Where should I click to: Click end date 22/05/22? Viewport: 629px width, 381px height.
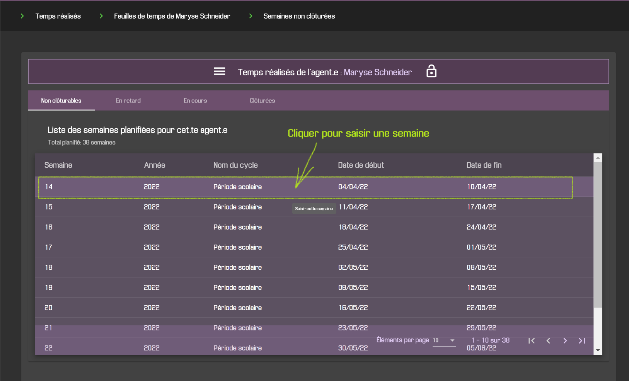tap(481, 308)
